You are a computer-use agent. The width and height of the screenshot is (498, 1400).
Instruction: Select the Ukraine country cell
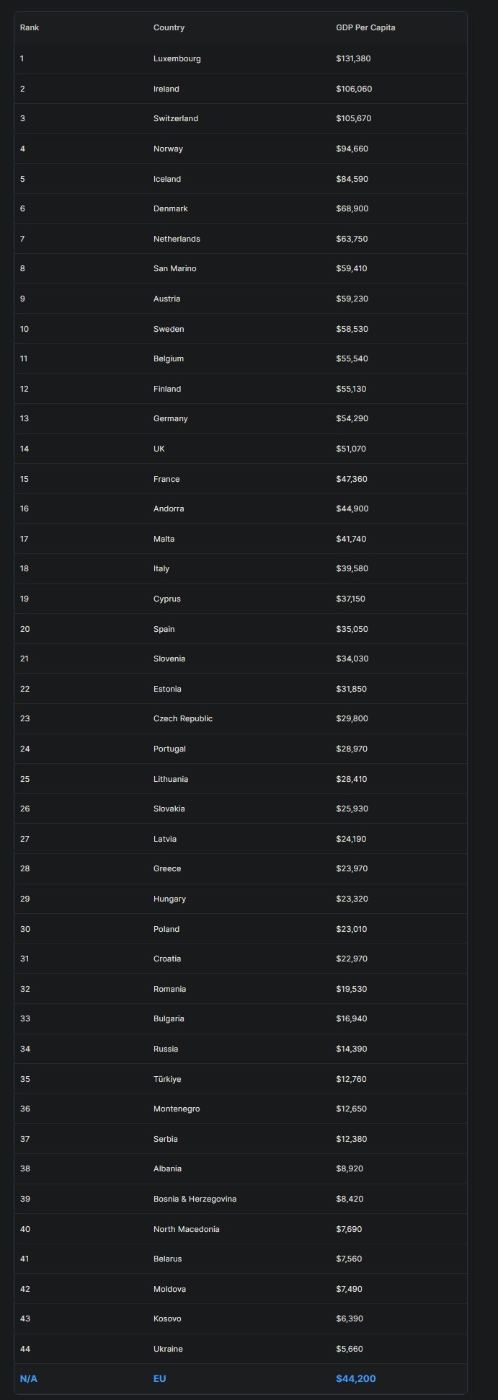pos(168,1349)
